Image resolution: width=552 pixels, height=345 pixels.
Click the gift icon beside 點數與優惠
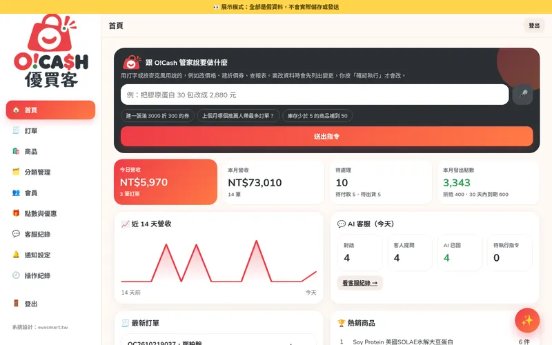(16, 213)
